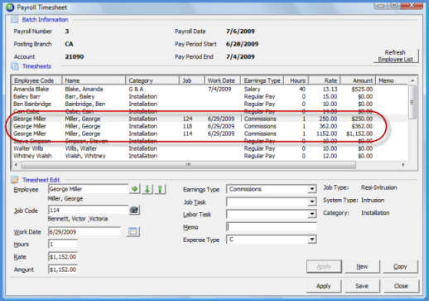Click the $525.00 amount cell

(x=362, y=89)
